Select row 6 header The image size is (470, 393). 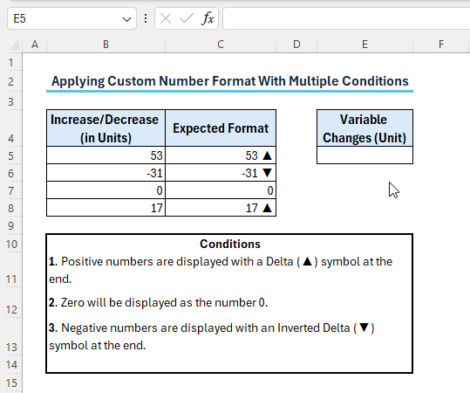pyautogui.click(x=11, y=173)
